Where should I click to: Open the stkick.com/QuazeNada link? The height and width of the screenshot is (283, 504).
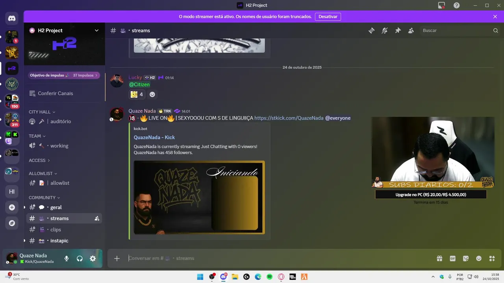289,118
